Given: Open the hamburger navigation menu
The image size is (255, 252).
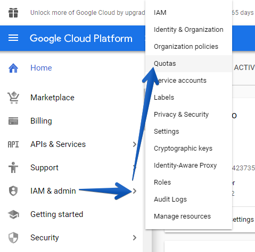Looking at the screenshot, I should 13,38.
